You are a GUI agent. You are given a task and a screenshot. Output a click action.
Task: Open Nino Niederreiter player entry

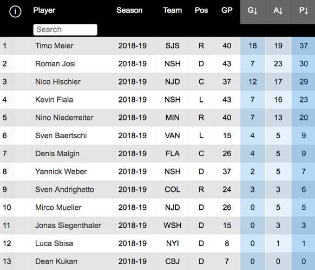(157, 118)
